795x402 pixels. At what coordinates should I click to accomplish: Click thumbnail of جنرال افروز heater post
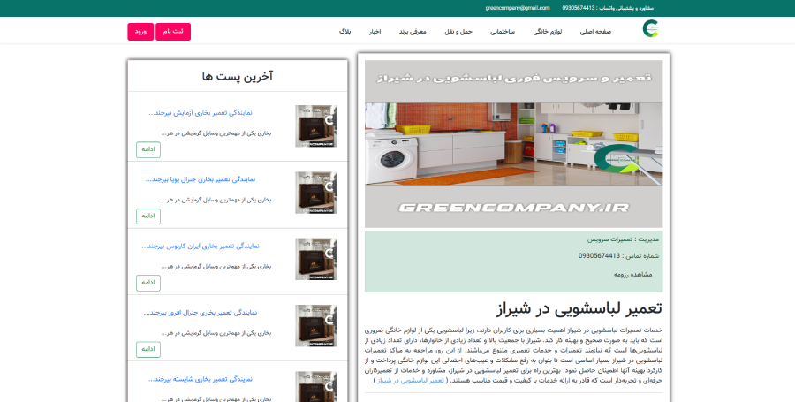316,325
